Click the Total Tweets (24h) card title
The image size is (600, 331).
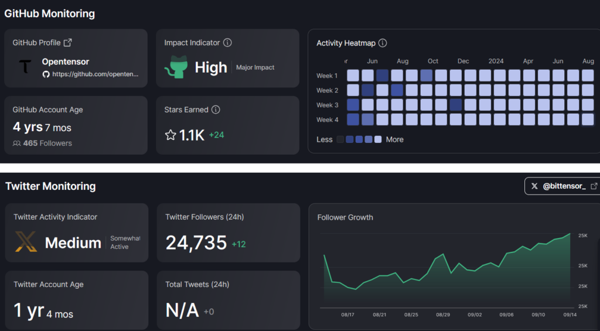197,284
